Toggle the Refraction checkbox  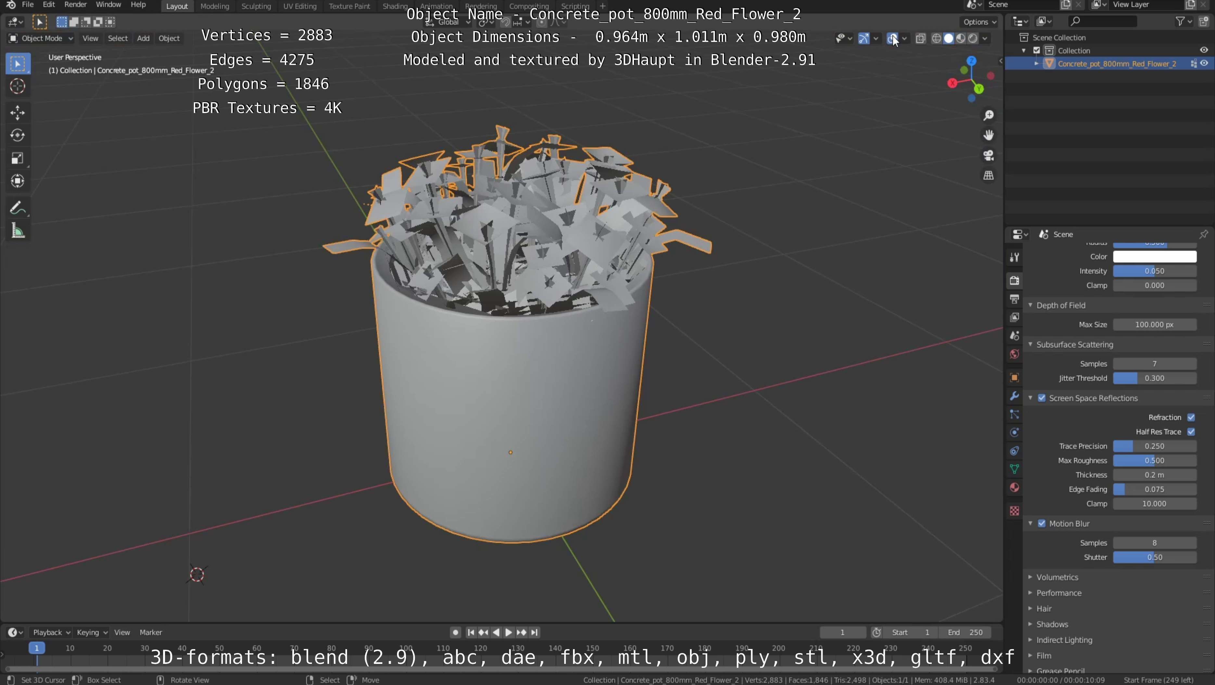pyautogui.click(x=1191, y=418)
